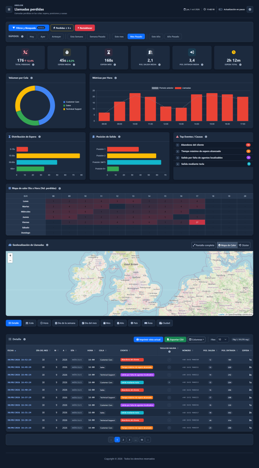Open the hamburger sidebar menu
259x468 pixels.
click(9, 9)
